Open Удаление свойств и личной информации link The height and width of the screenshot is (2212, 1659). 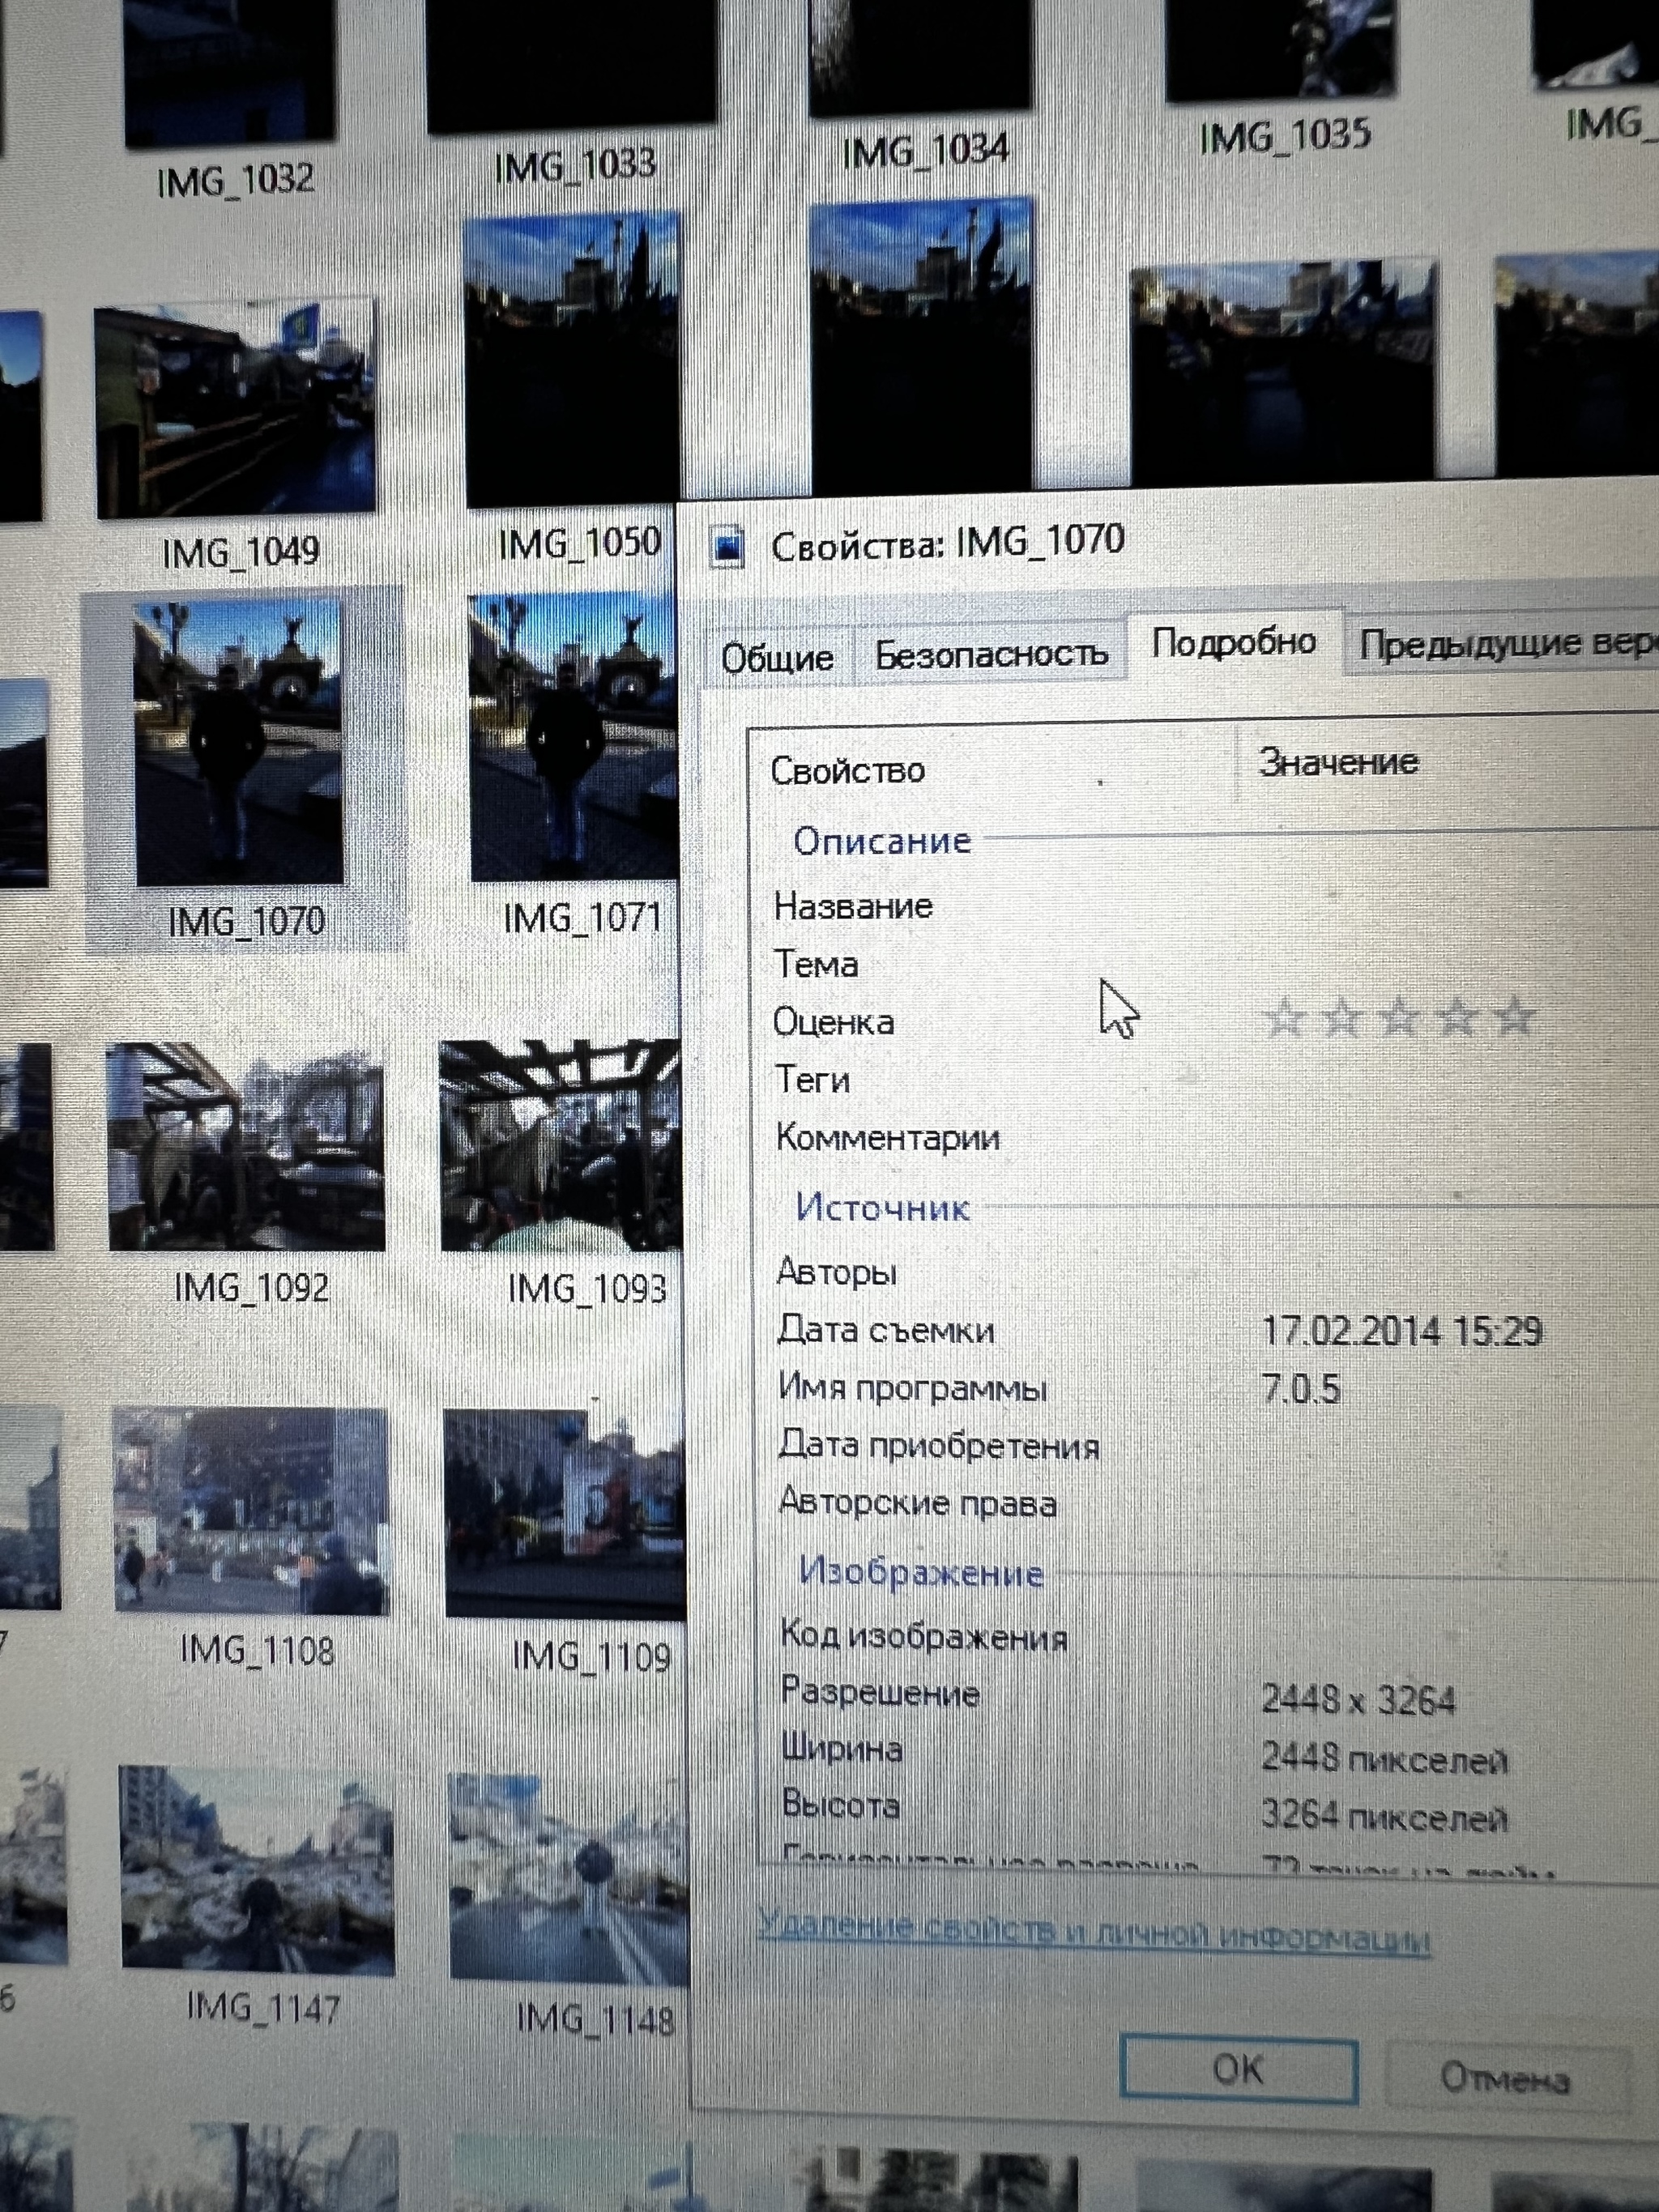(x=1093, y=1935)
